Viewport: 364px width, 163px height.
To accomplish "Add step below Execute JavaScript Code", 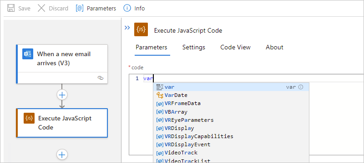I will coord(62,154).
